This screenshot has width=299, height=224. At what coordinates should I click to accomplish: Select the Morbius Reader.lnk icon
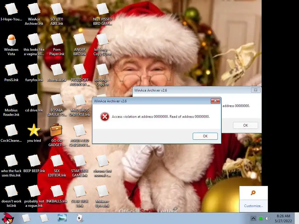tap(11, 105)
